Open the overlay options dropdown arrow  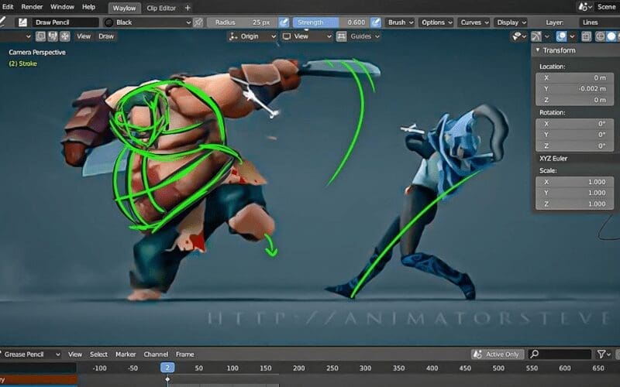click(572, 36)
